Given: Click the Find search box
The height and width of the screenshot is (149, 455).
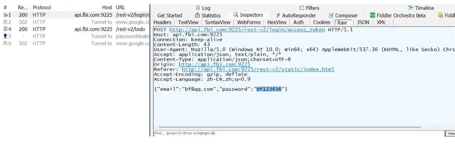Looking at the screenshot, I should click(299, 133).
